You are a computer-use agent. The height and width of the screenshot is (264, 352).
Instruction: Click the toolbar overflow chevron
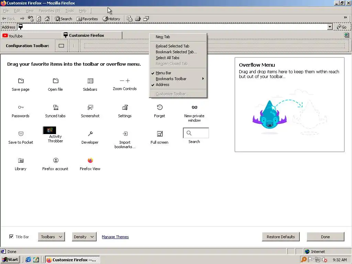[x=345, y=18]
